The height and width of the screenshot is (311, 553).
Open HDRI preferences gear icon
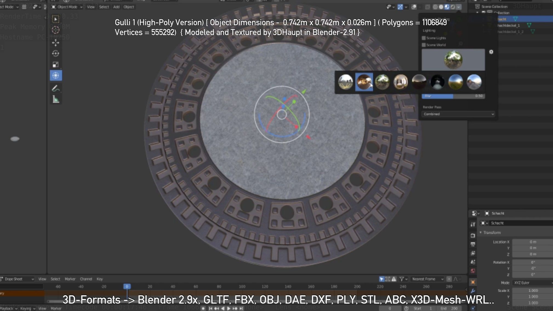(x=491, y=52)
